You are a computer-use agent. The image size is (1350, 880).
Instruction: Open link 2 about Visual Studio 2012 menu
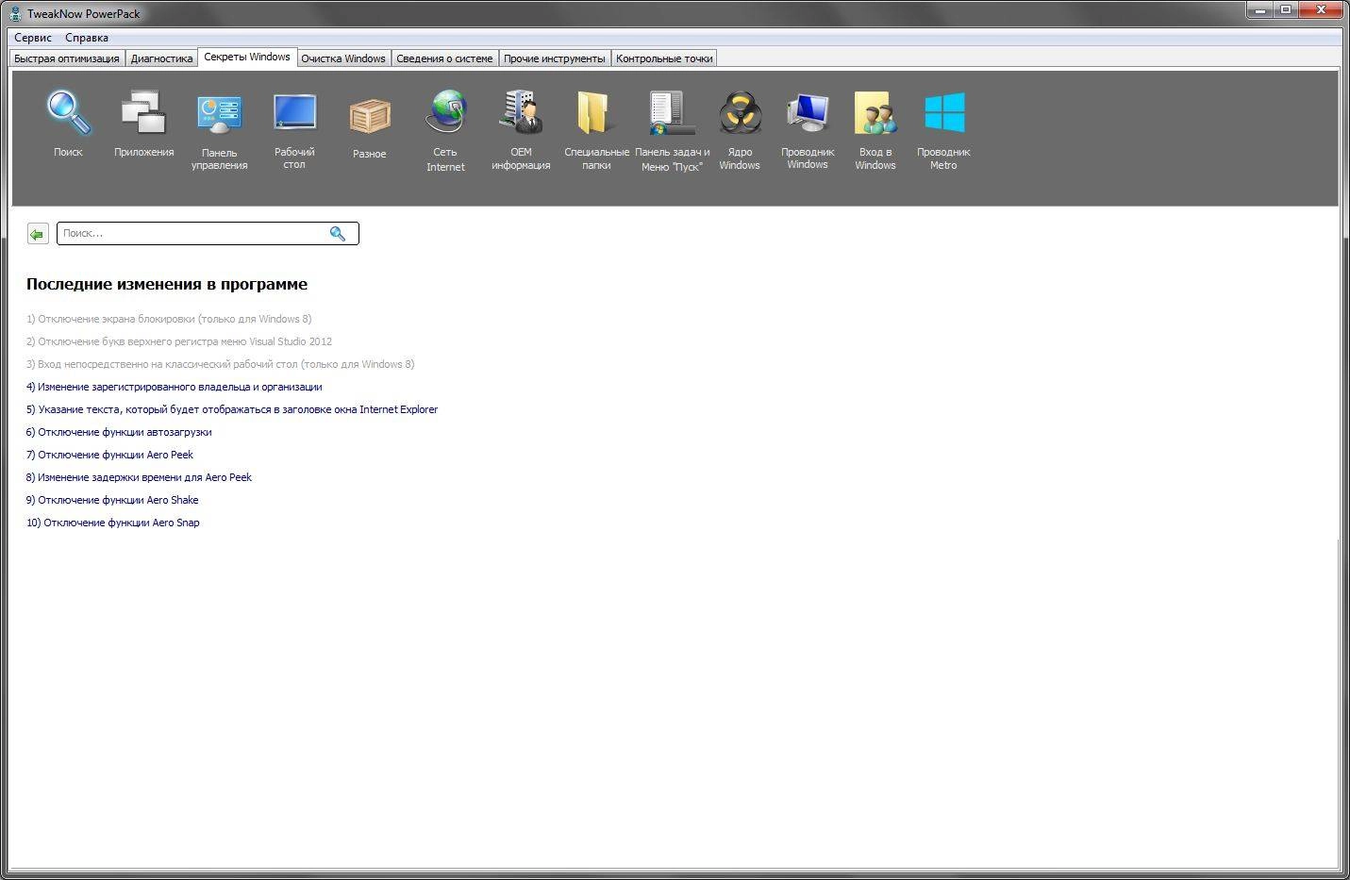pos(179,341)
